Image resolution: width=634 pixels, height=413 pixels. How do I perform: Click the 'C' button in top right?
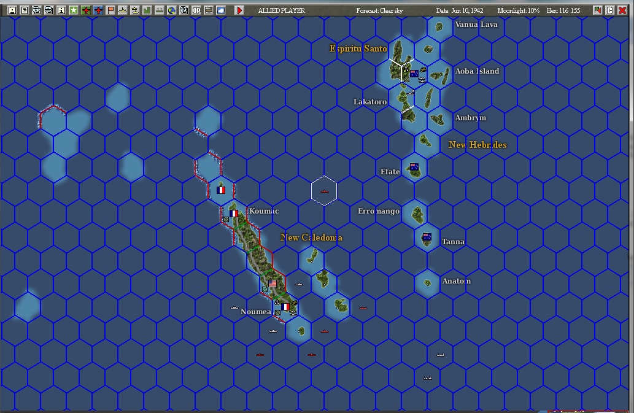pos(609,10)
